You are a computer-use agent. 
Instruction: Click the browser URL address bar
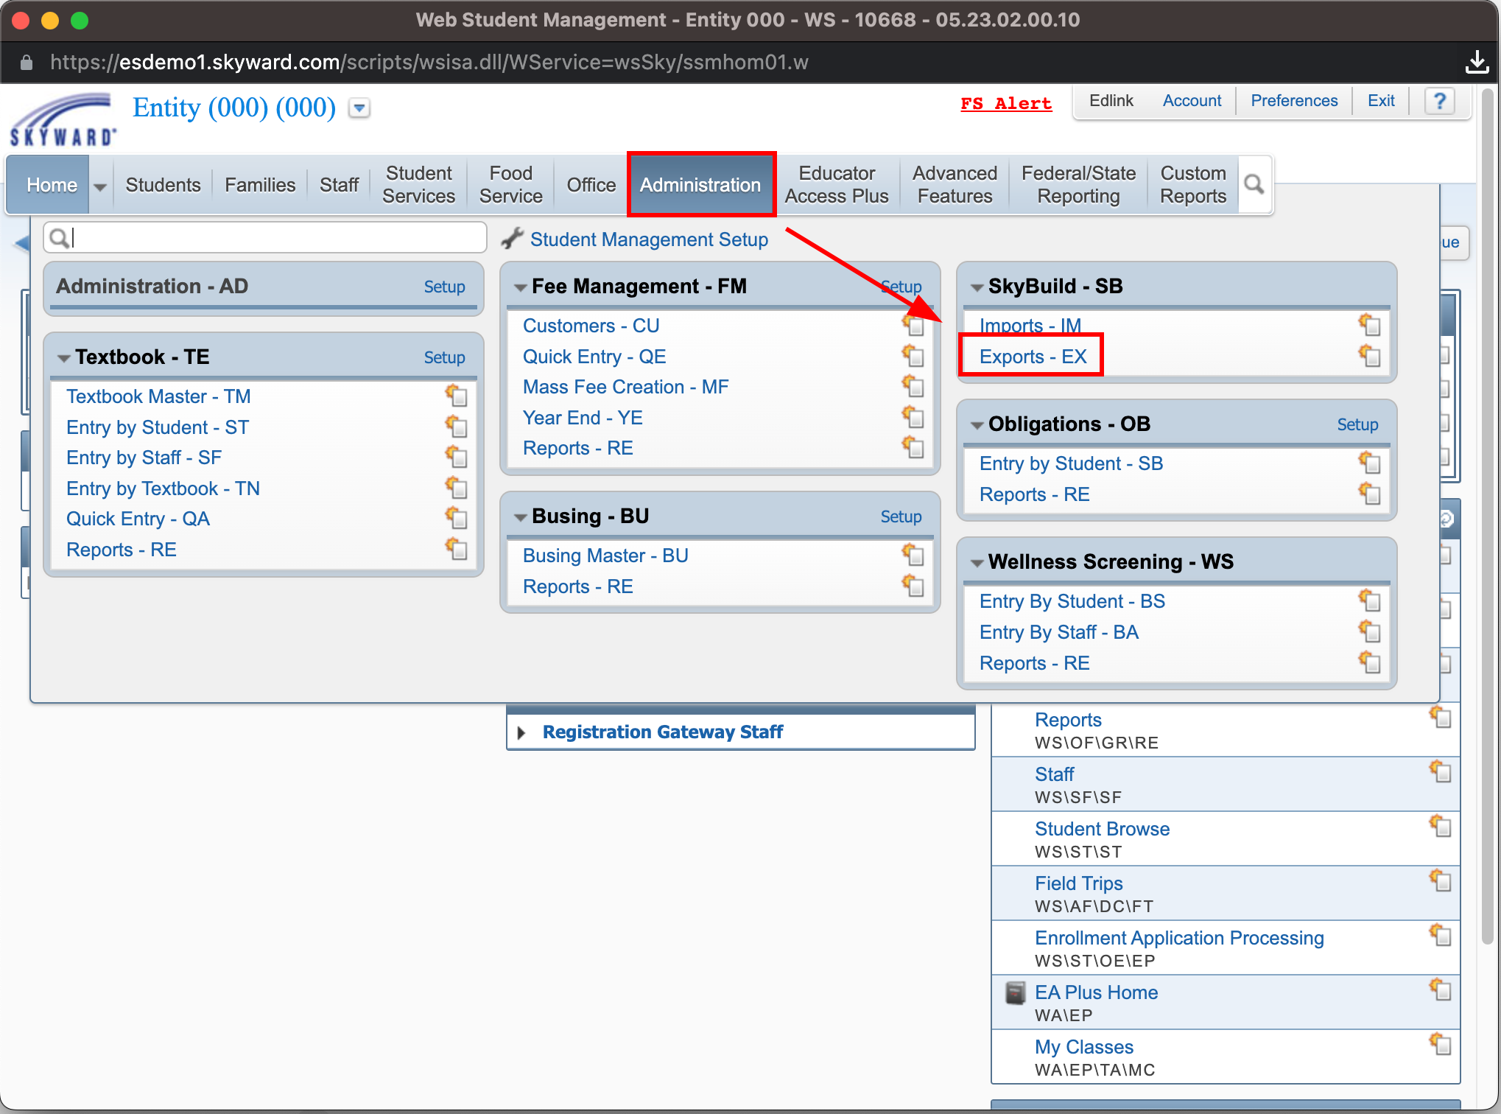coord(429,63)
